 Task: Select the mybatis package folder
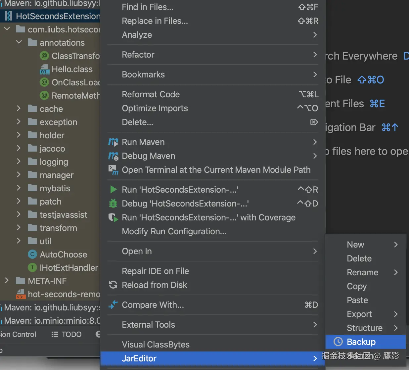click(x=55, y=188)
